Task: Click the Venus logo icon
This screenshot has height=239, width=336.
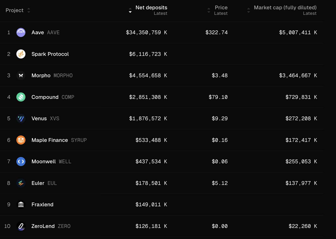Action: click(21, 118)
